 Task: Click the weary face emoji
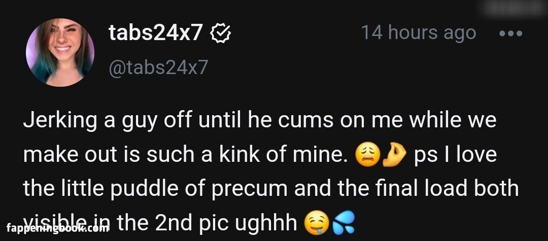[x=367, y=155]
